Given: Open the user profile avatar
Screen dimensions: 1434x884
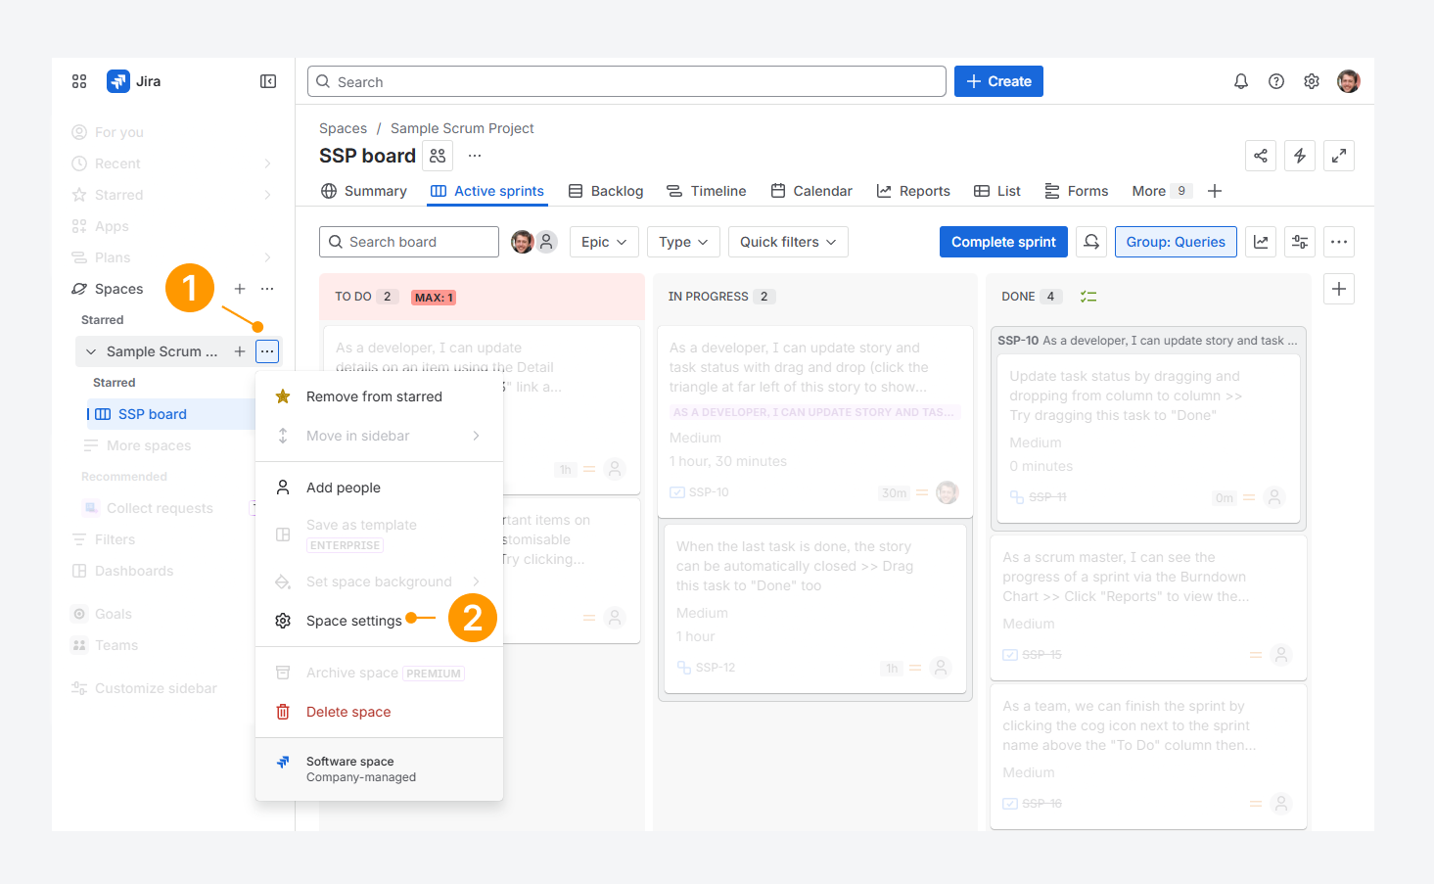Looking at the screenshot, I should point(1349,81).
